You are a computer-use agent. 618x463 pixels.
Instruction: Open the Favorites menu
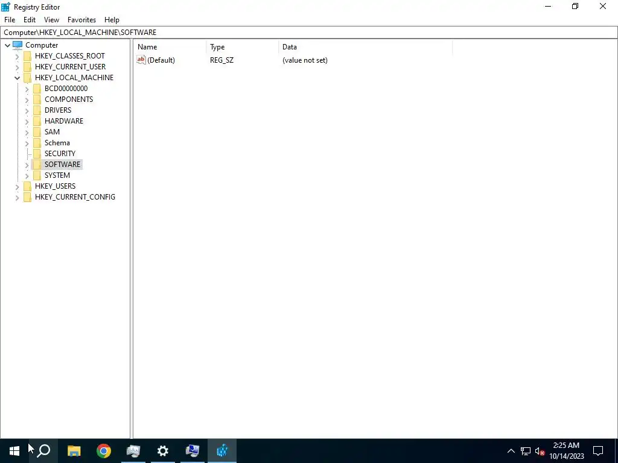(81, 20)
